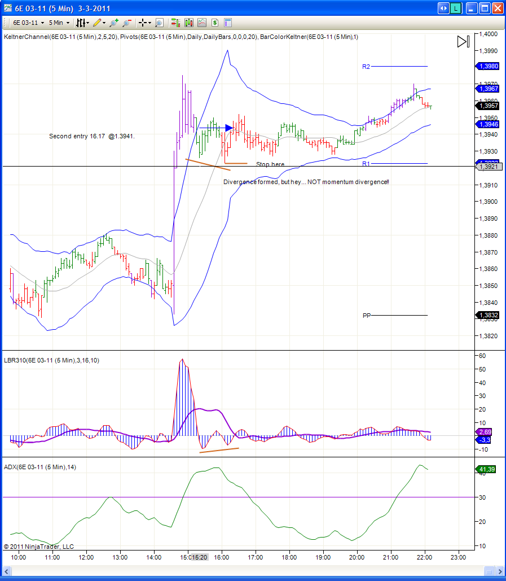The image size is (506, 581).
Task: Select the -3,3 LBR310 value marker
Action: point(484,440)
